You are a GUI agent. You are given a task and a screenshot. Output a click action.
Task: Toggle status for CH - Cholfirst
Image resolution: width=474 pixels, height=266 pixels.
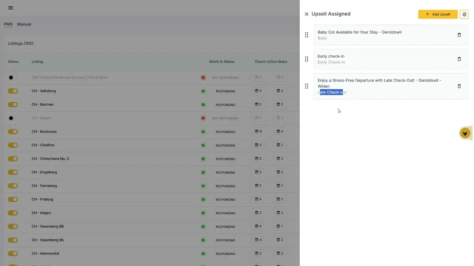click(x=13, y=145)
